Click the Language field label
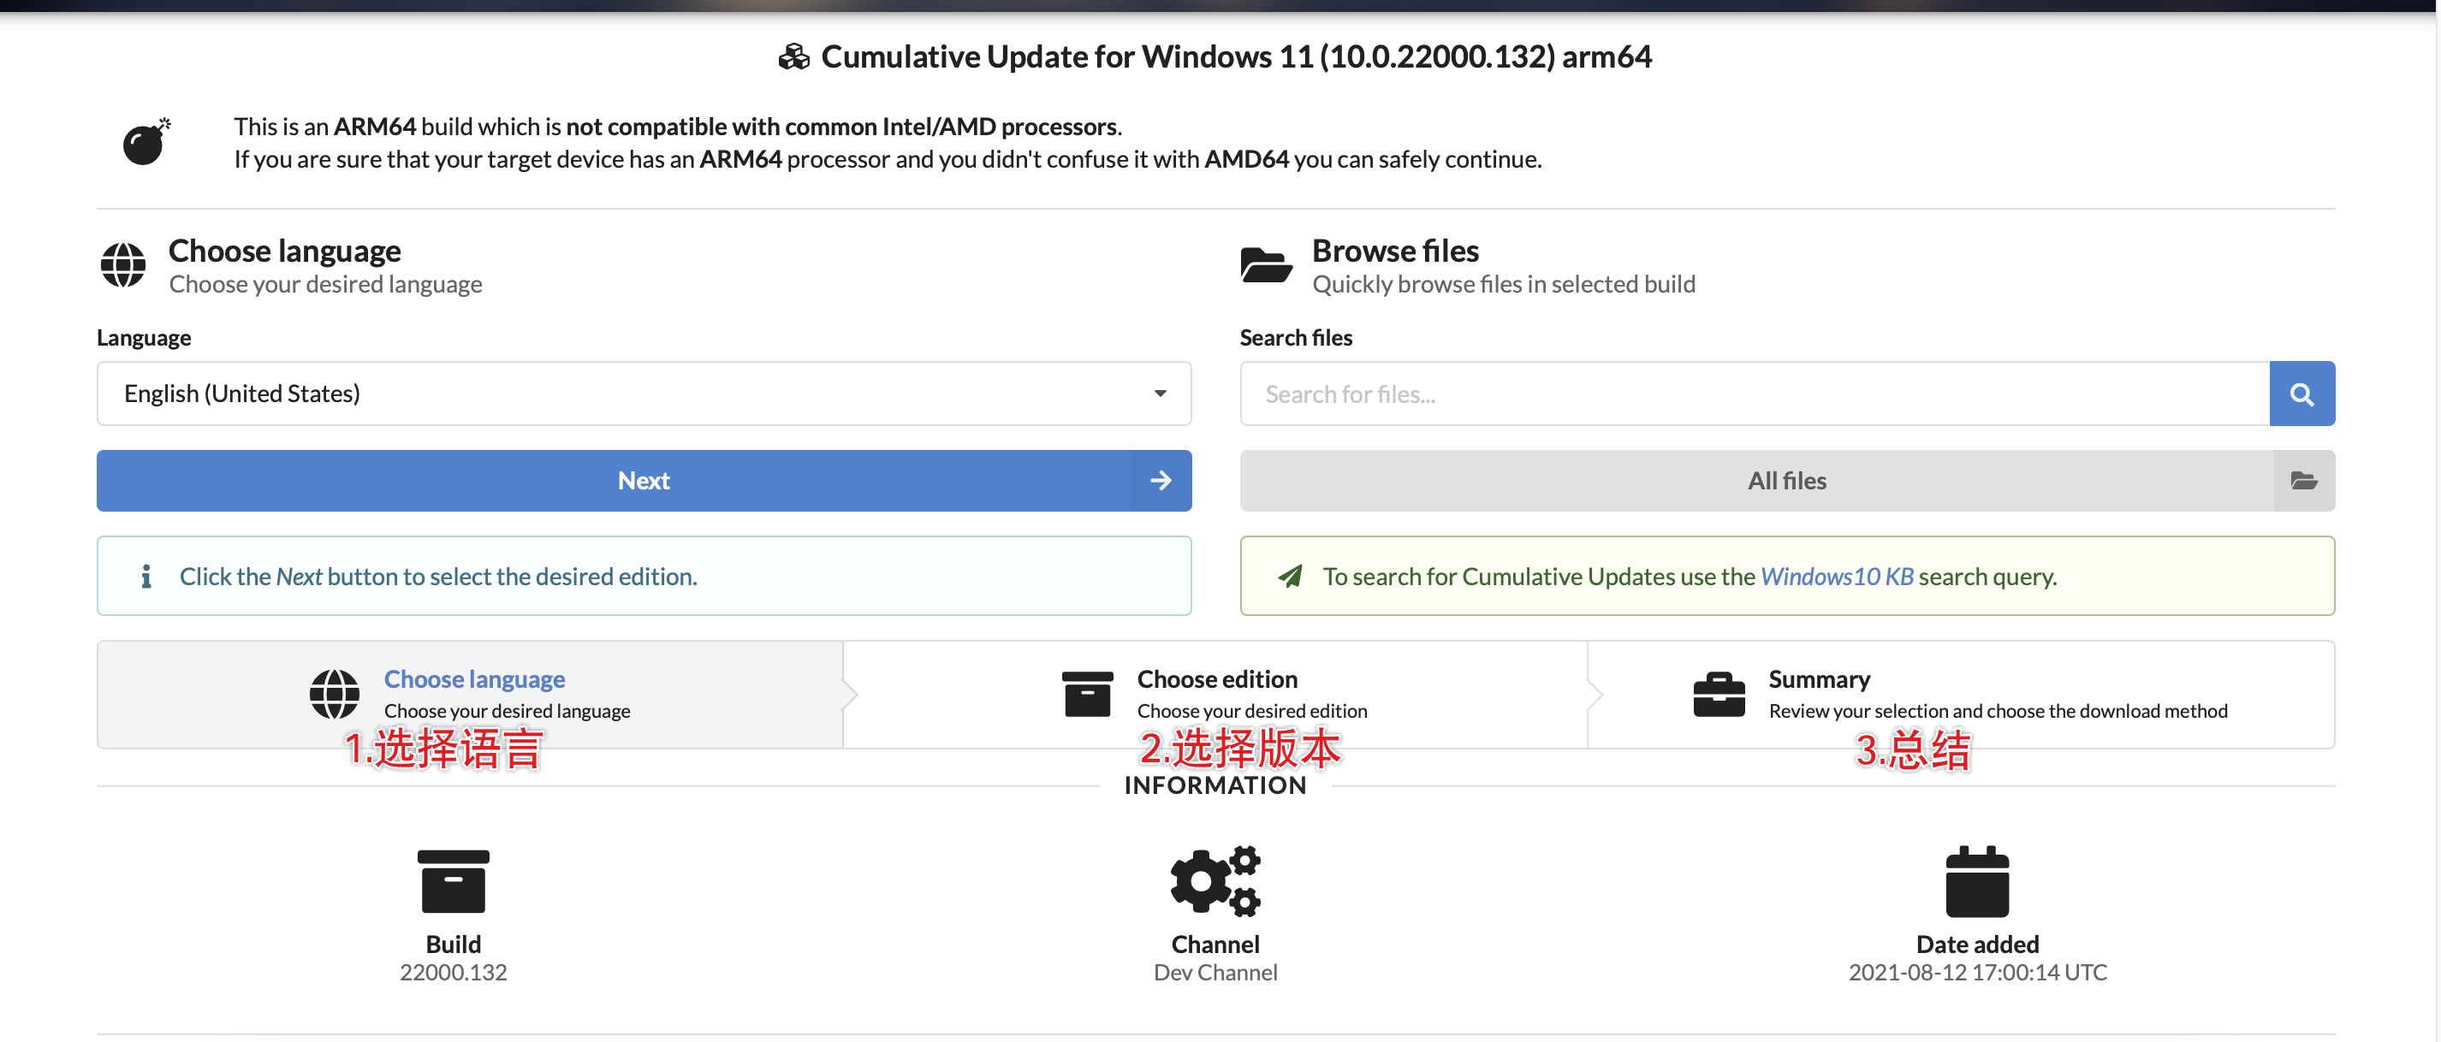The width and height of the screenshot is (2441, 1042). [x=144, y=337]
